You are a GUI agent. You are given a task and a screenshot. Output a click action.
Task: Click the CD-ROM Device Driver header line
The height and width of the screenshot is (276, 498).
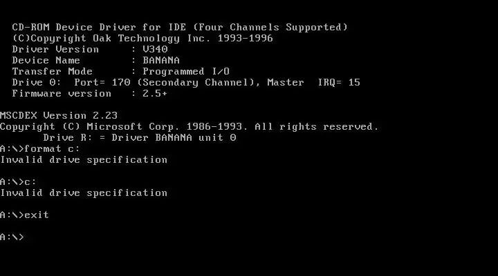point(180,27)
